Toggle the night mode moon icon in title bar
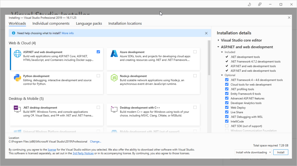 coord(249,4)
